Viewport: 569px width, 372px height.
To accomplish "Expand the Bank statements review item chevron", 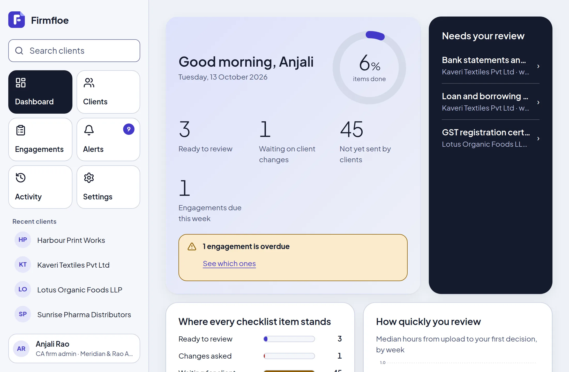I will 538,66.
